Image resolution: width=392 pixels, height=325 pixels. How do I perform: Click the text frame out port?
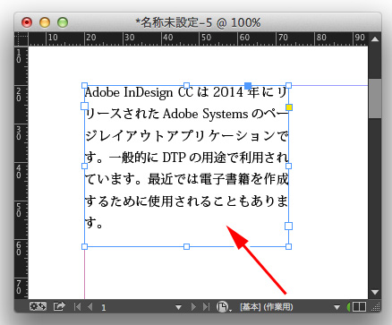pyautogui.click(x=288, y=226)
